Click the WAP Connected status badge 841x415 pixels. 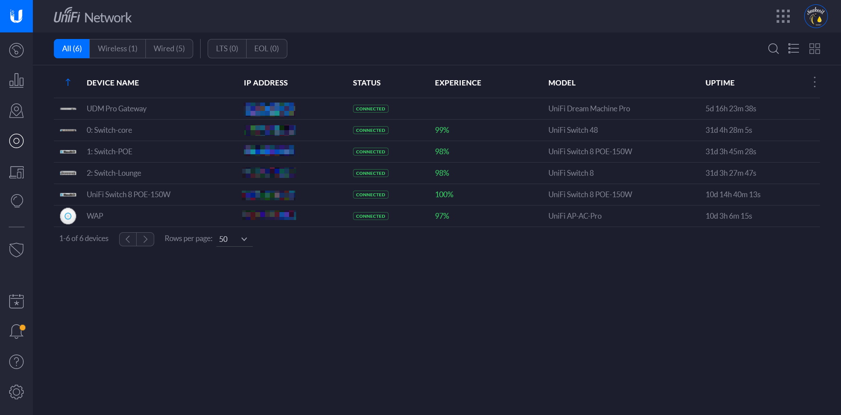(x=371, y=216)
